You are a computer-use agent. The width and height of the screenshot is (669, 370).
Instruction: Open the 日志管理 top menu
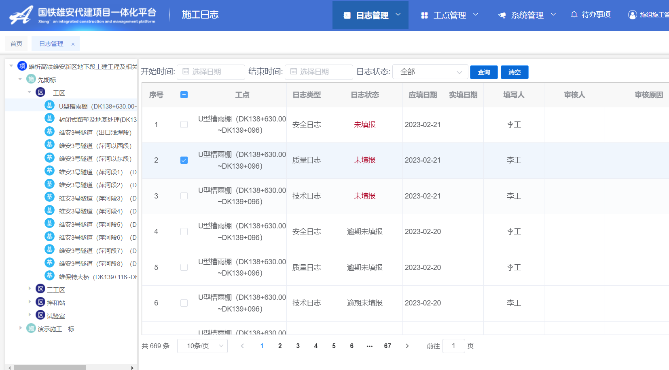click(370, 15)
